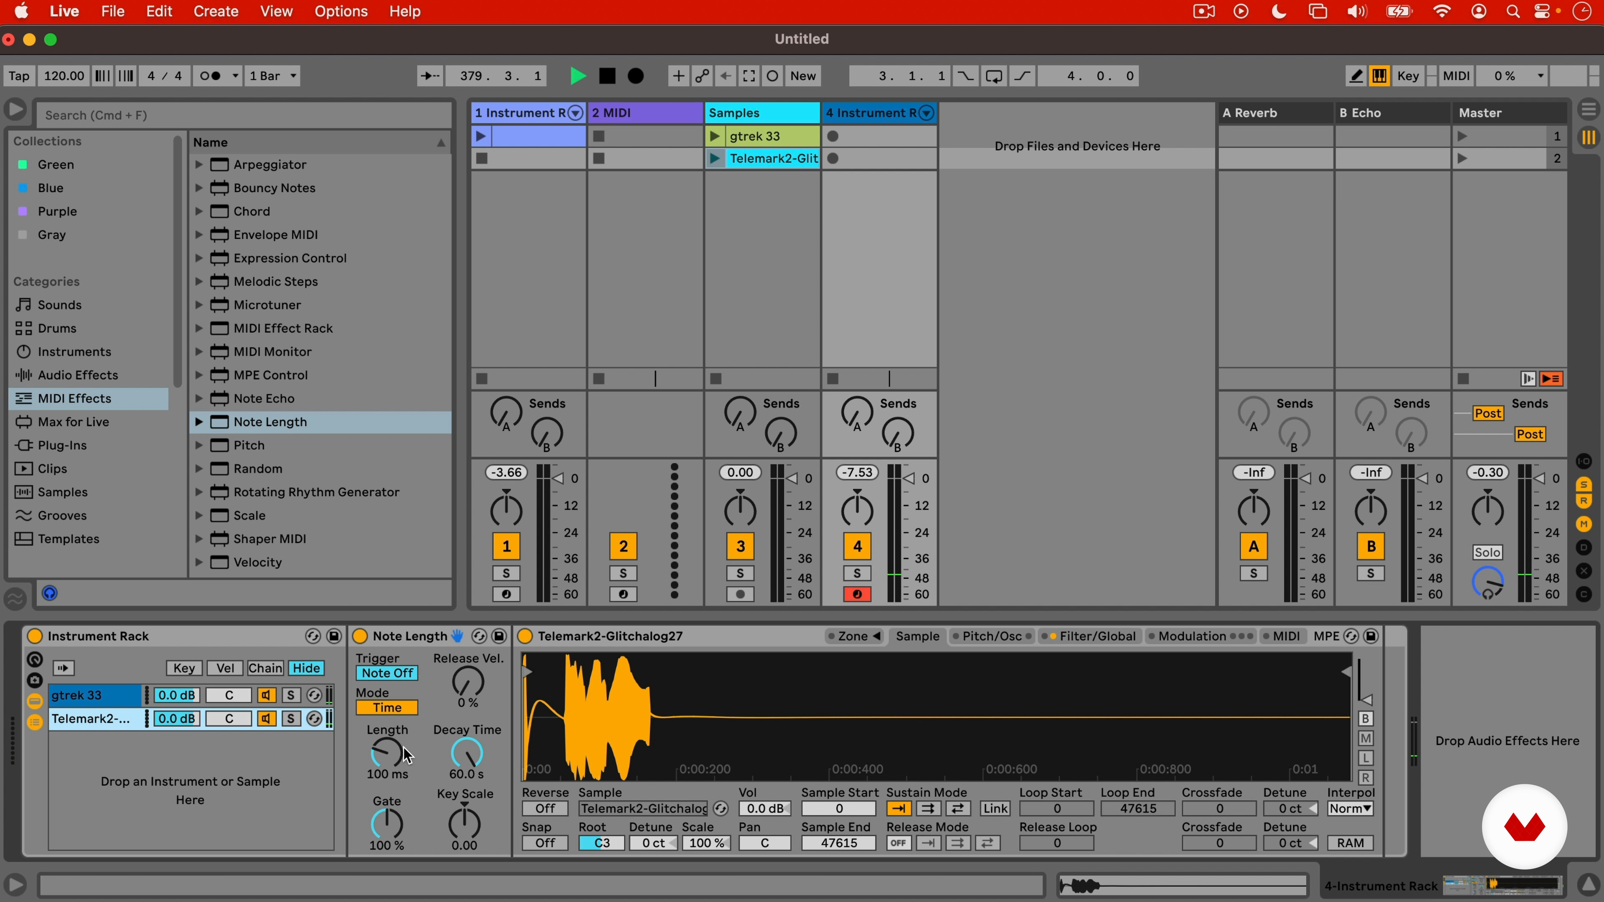Toggle the A Reverb track activator
Image resolution: width=1604 pixels, height=902 pixels.
tap(1254, 547)
